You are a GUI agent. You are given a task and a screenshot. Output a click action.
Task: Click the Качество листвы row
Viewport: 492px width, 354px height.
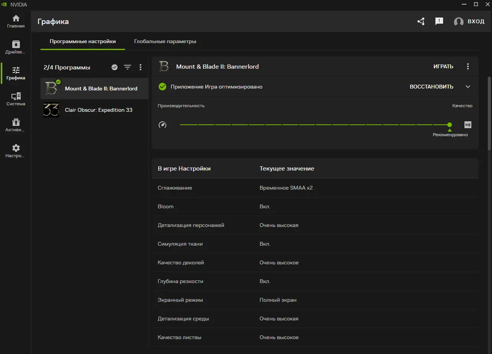(315, 337)
